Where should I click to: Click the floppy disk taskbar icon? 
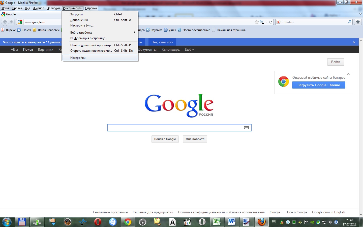[22, 222]
